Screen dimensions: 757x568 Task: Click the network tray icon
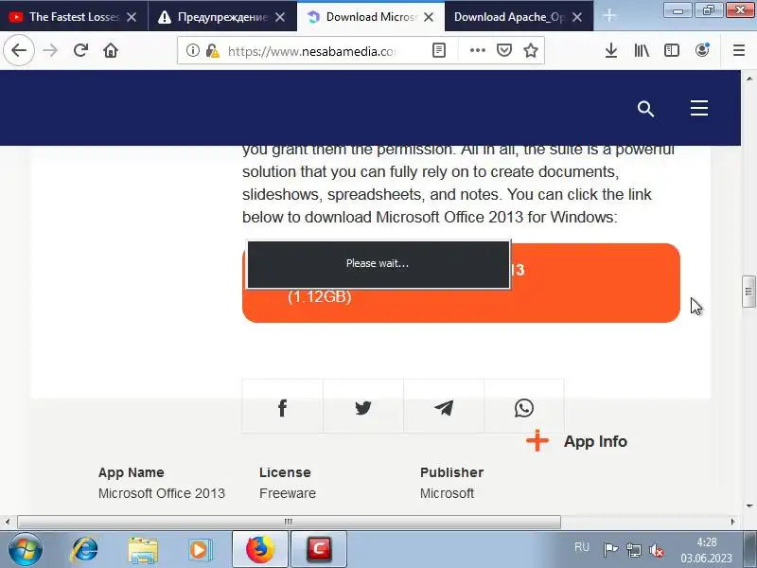pyautogui.click(x=633, y=550)
